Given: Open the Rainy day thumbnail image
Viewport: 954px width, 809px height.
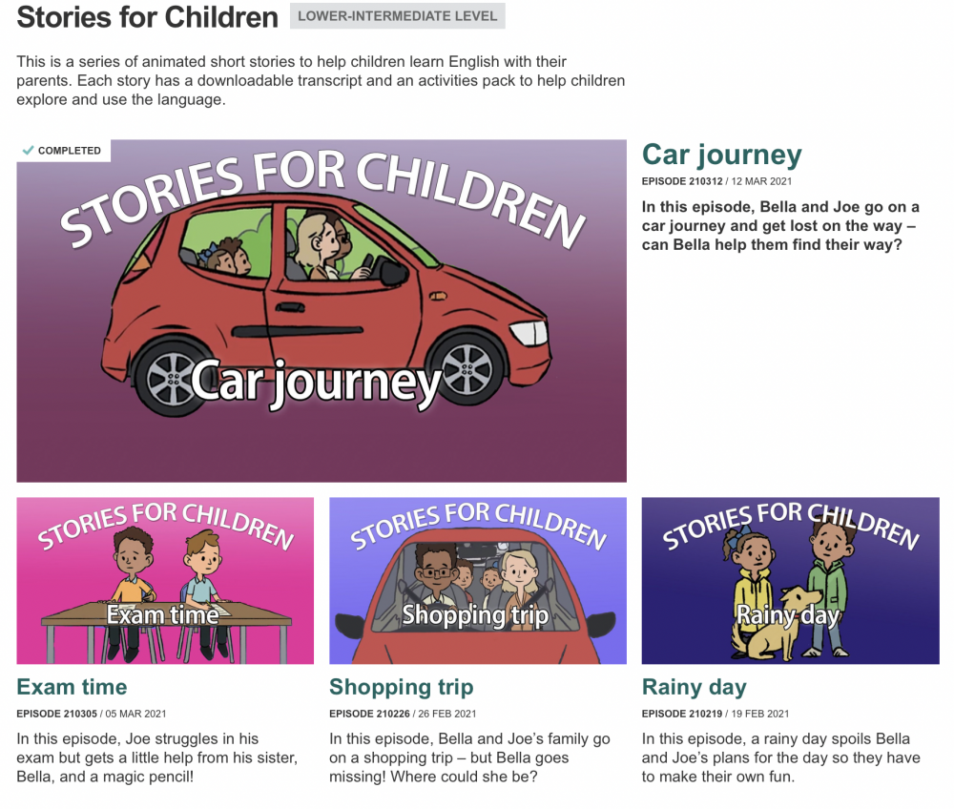Looking at the screenshot, I should (x=790, y=580).
